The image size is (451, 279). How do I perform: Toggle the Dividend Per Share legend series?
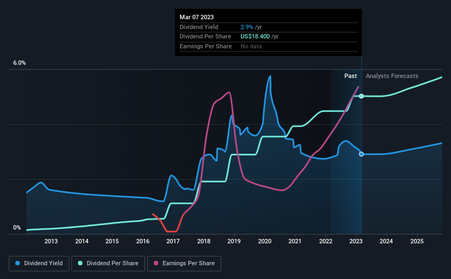pyautogui.click(x=108, y=264)
